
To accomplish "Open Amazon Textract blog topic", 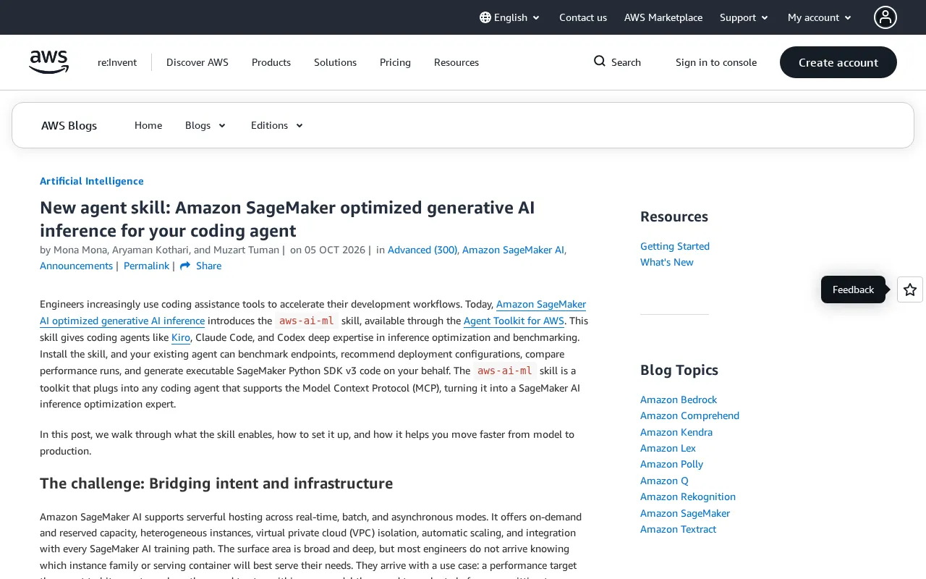I will tap(678, 529).
